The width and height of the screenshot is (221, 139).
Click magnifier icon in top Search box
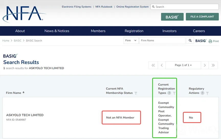click(x=153, y=7)
